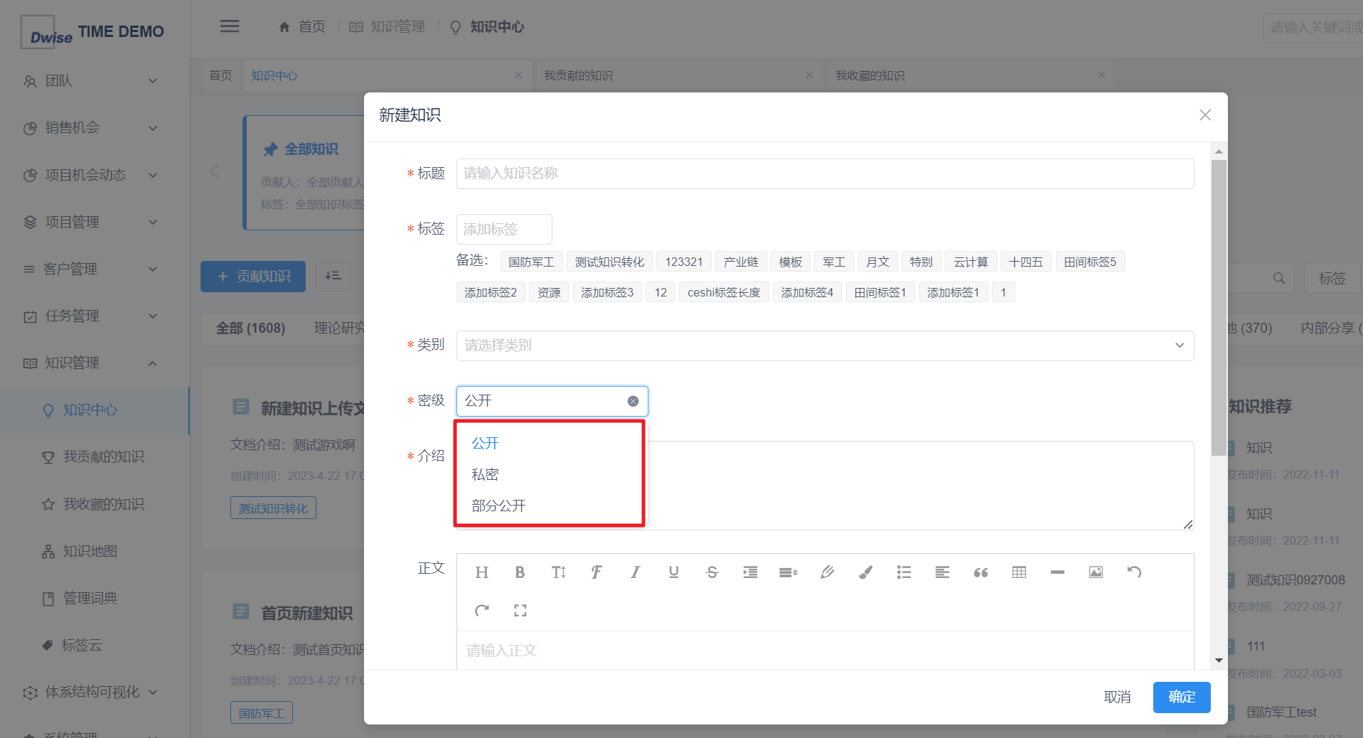Open the 类别 category dropdown
The height and width of the screenshot is (738, 1363).
(825, 346)
